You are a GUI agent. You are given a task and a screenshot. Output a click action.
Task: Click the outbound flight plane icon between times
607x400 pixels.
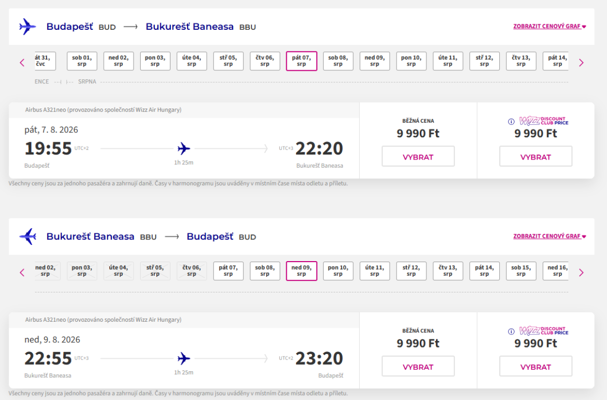pos(184,148)
